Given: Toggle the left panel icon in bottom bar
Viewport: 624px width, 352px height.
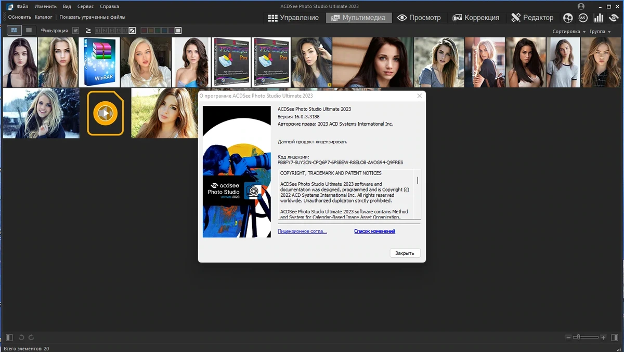Looking at the screenshot, I should click(9, 337).
